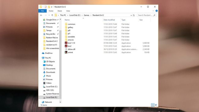This screenshot has height=112, width=199.
Task: Select the savedata folder
Action: point(71,37)
